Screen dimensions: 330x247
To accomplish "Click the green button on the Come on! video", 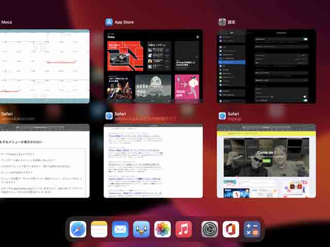I will pos(266,161).
